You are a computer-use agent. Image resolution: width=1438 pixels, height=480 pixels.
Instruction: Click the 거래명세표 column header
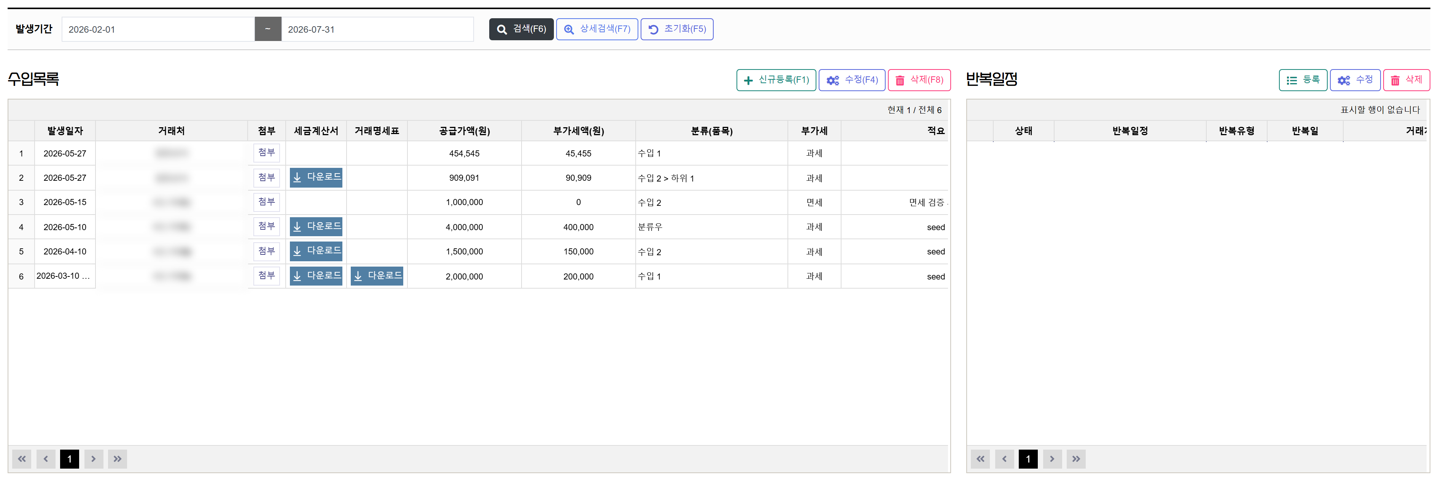click(x=377, y=131)
